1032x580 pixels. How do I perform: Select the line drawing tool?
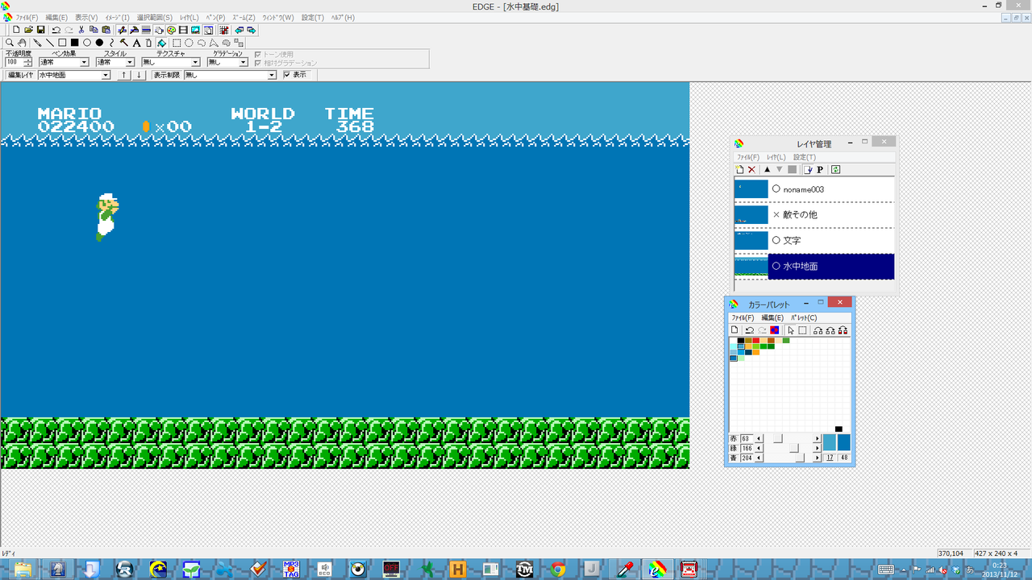(x=49, y=43)
